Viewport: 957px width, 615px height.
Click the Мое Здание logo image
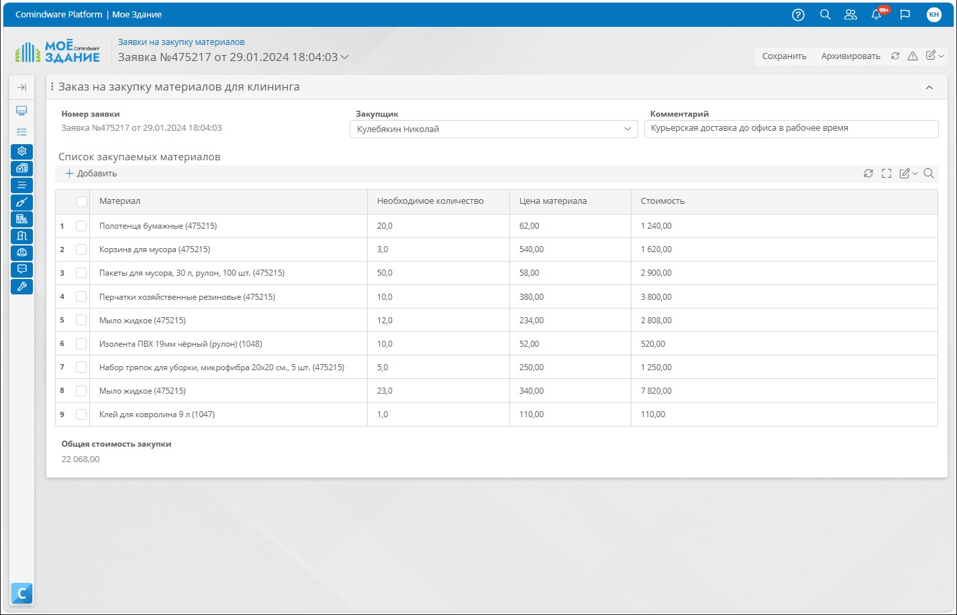pos(57,52)
